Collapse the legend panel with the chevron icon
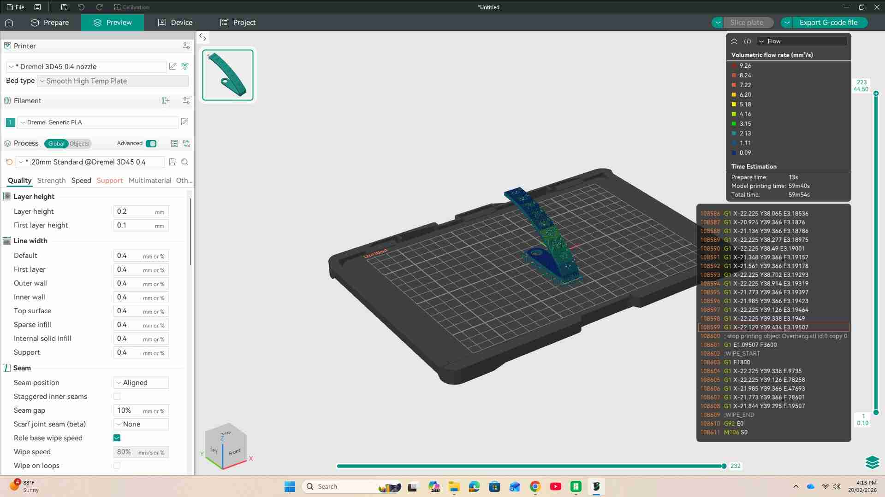The image size is (885, 497). [734, 41]
